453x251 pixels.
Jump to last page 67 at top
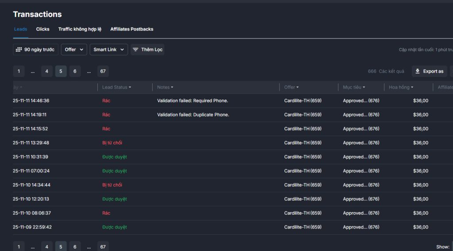click(x=103, y=71)
